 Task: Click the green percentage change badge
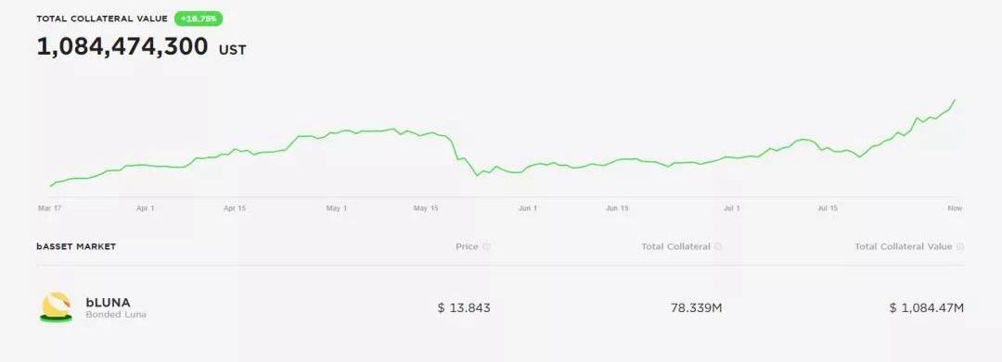click(199, 19)
